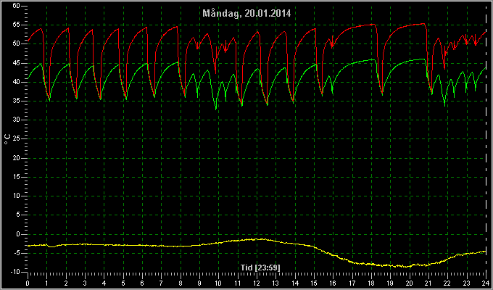Viewport: 493px width, 290px height.
Task: Click the 21 hour tick on x-axis
Action: tap(428, 283)
